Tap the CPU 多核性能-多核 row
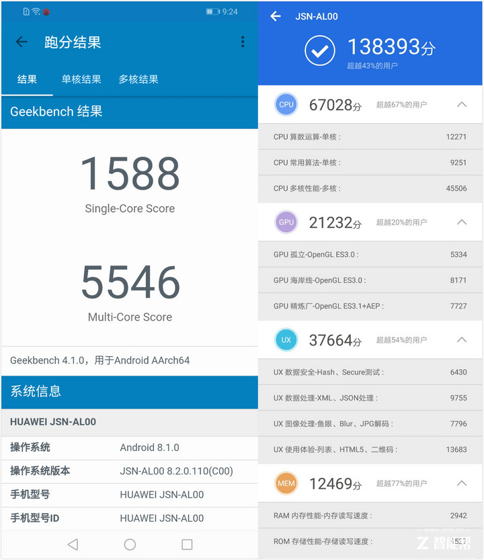 (x=370, y=188)
